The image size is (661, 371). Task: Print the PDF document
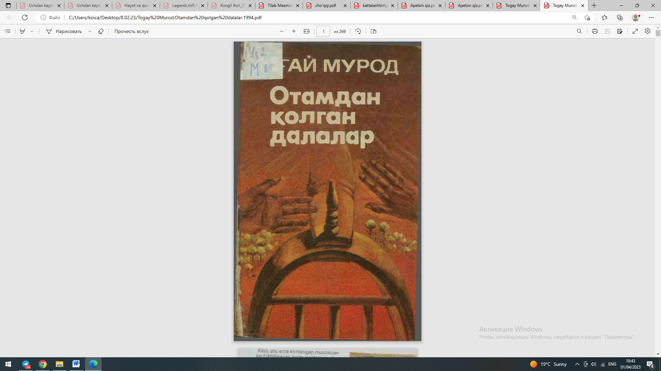(x=595, y=31)
